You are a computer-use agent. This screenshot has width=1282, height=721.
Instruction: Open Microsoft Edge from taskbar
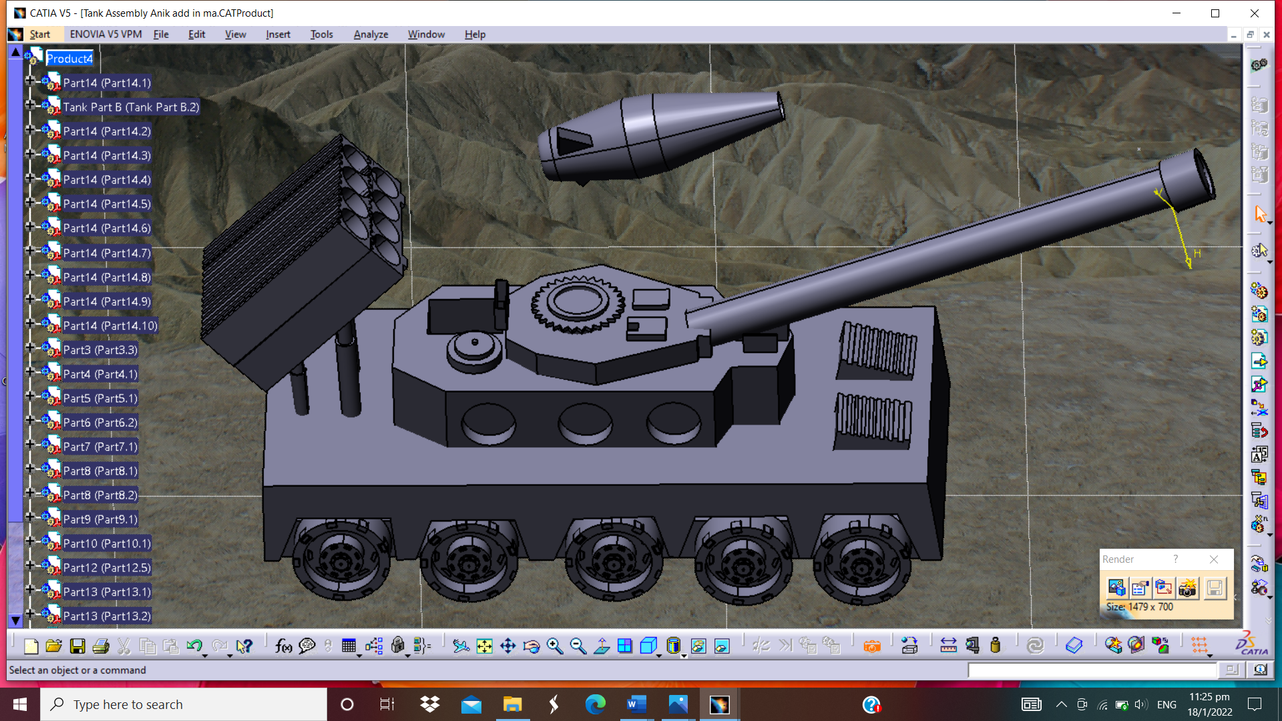coord(595,704)
